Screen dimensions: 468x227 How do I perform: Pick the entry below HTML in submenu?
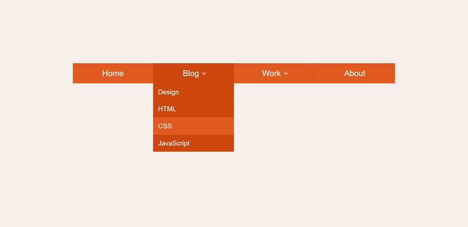pos(193,126)
